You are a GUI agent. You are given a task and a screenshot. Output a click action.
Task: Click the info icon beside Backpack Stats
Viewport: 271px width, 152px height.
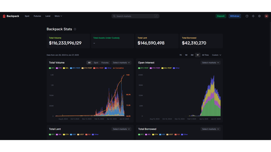tap(75, 29)
